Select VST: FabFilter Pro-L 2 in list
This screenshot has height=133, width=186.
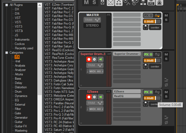(x=59, y=31)
